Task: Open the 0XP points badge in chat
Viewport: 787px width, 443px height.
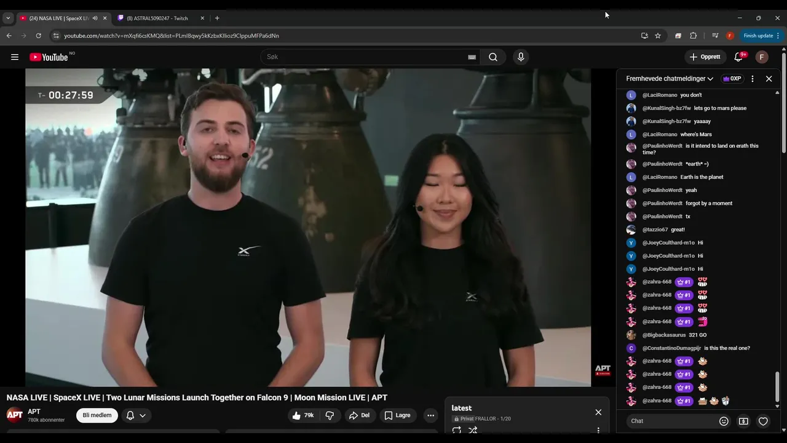Action: point(732,79)
